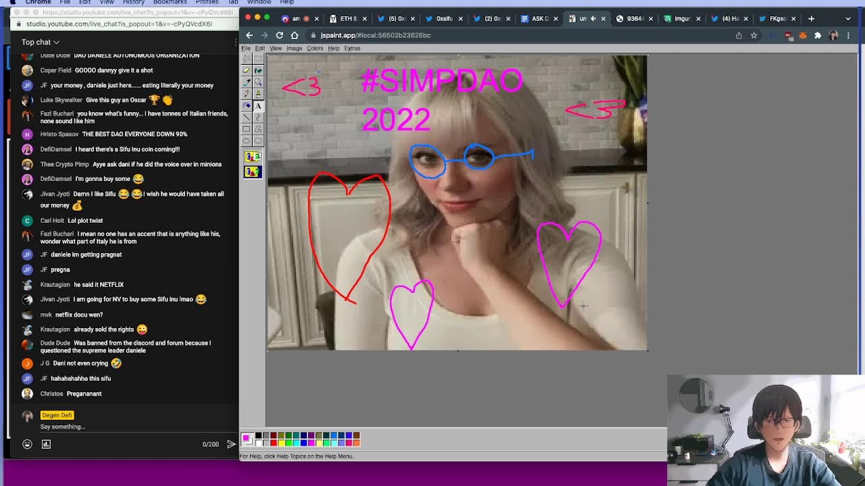Open a new browser tab

point(811,19)
